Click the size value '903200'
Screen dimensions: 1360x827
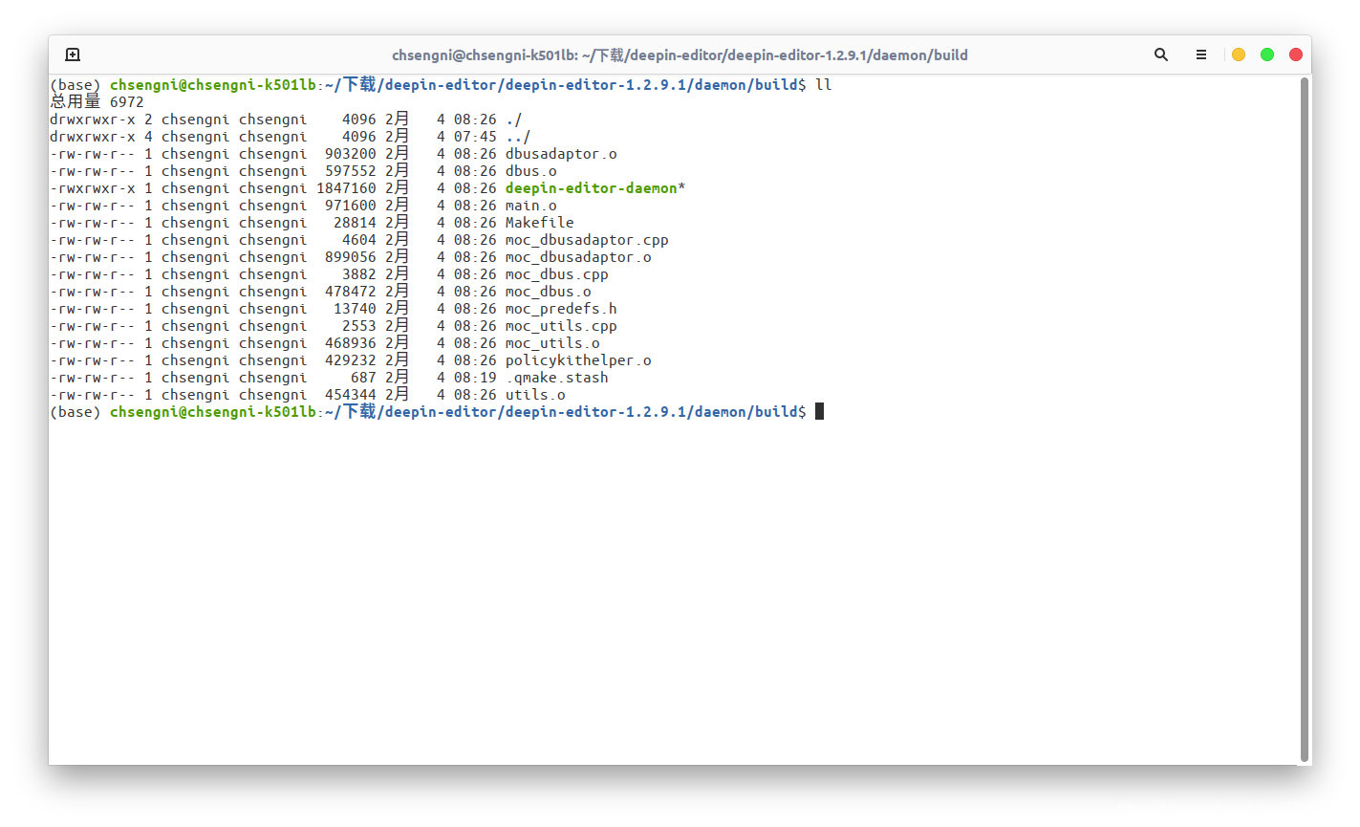click(x=351, y=154)
